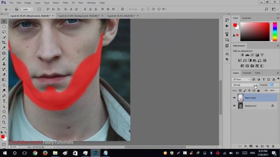The width and height of the screenshot is (280, 157).
Task: Hide the Background layer
Action: [234, 106]
